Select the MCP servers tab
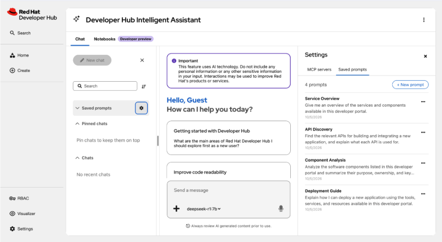442x242 pixels. click(x=319, y=69)
